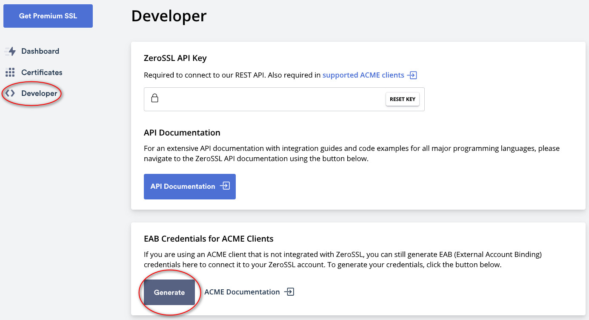Open the blue API Documentation button
The height and width of the screenshot is (320, 589).
[x=190, y=186]
